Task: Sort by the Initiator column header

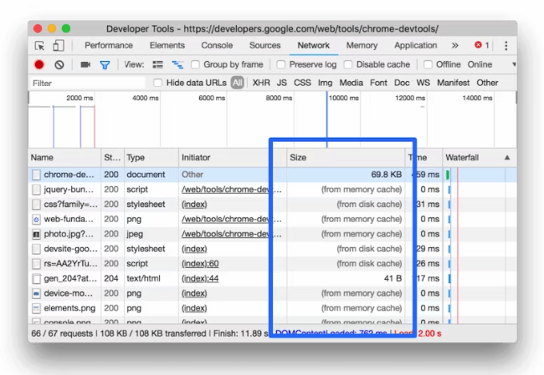Action: [x=233, y=158]
